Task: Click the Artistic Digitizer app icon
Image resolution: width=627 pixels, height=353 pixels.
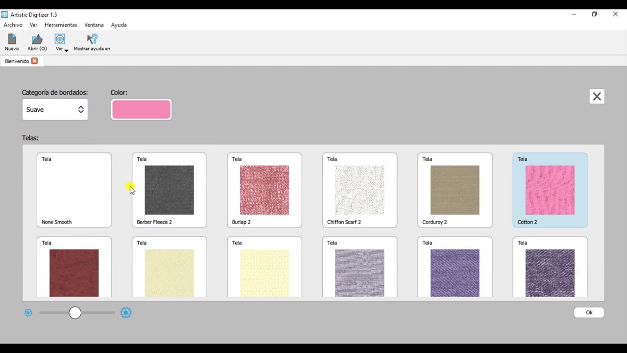Action: click(5, 15)
